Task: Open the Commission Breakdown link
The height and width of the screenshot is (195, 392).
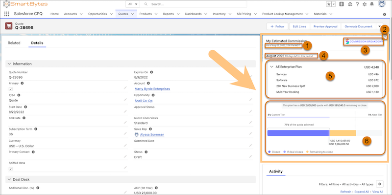Action: [x=364, y=42]
